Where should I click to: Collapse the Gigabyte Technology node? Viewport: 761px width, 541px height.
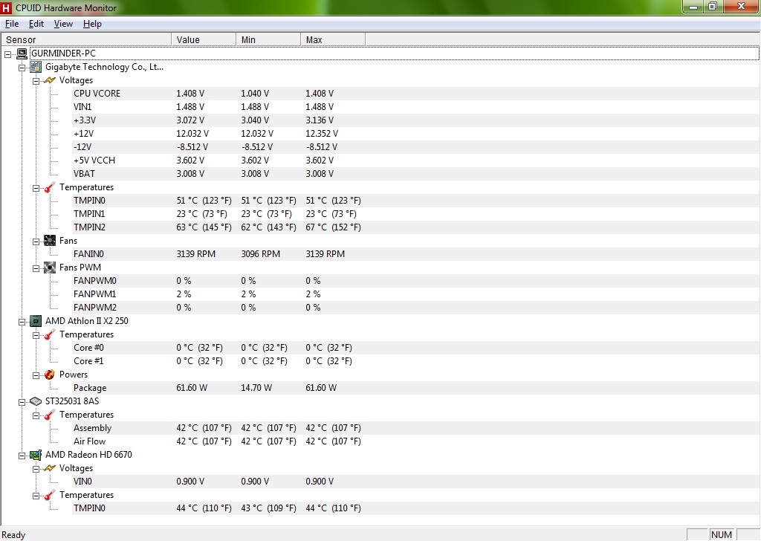coord(22,68)
